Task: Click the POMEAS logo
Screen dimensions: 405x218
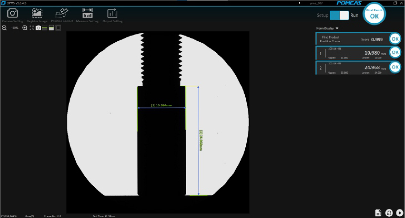Action: click(349, 3)
